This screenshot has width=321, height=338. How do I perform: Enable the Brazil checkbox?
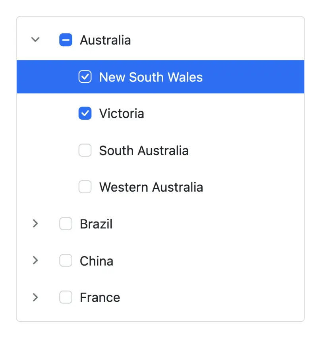pos(66,223)
